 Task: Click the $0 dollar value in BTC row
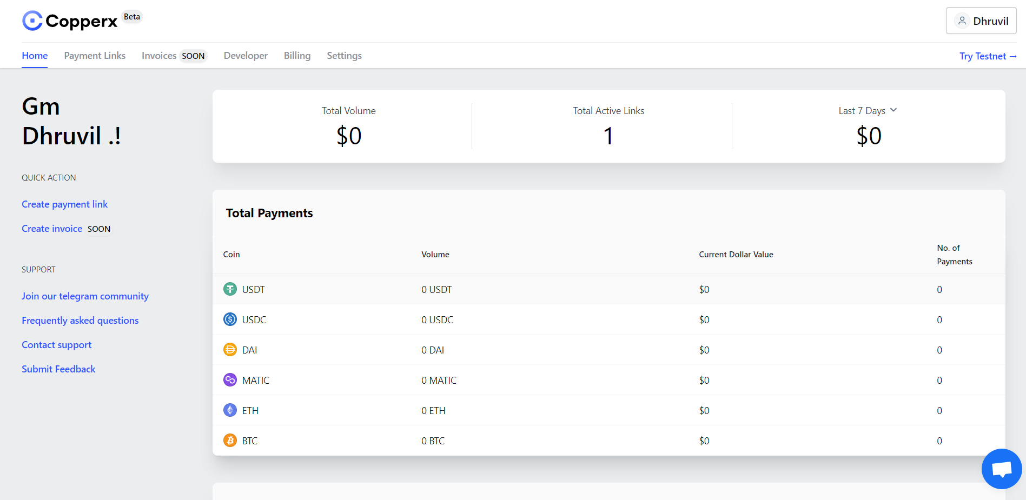(704, 441)
